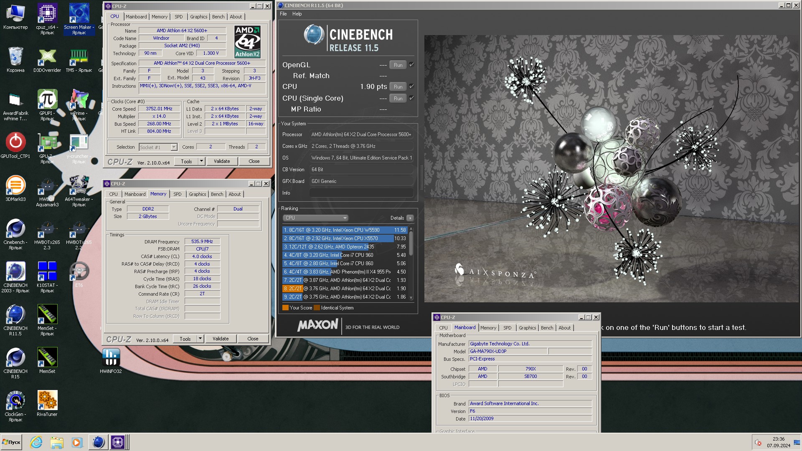
Task: Open the Пуск start button
Action: (11, 442)
